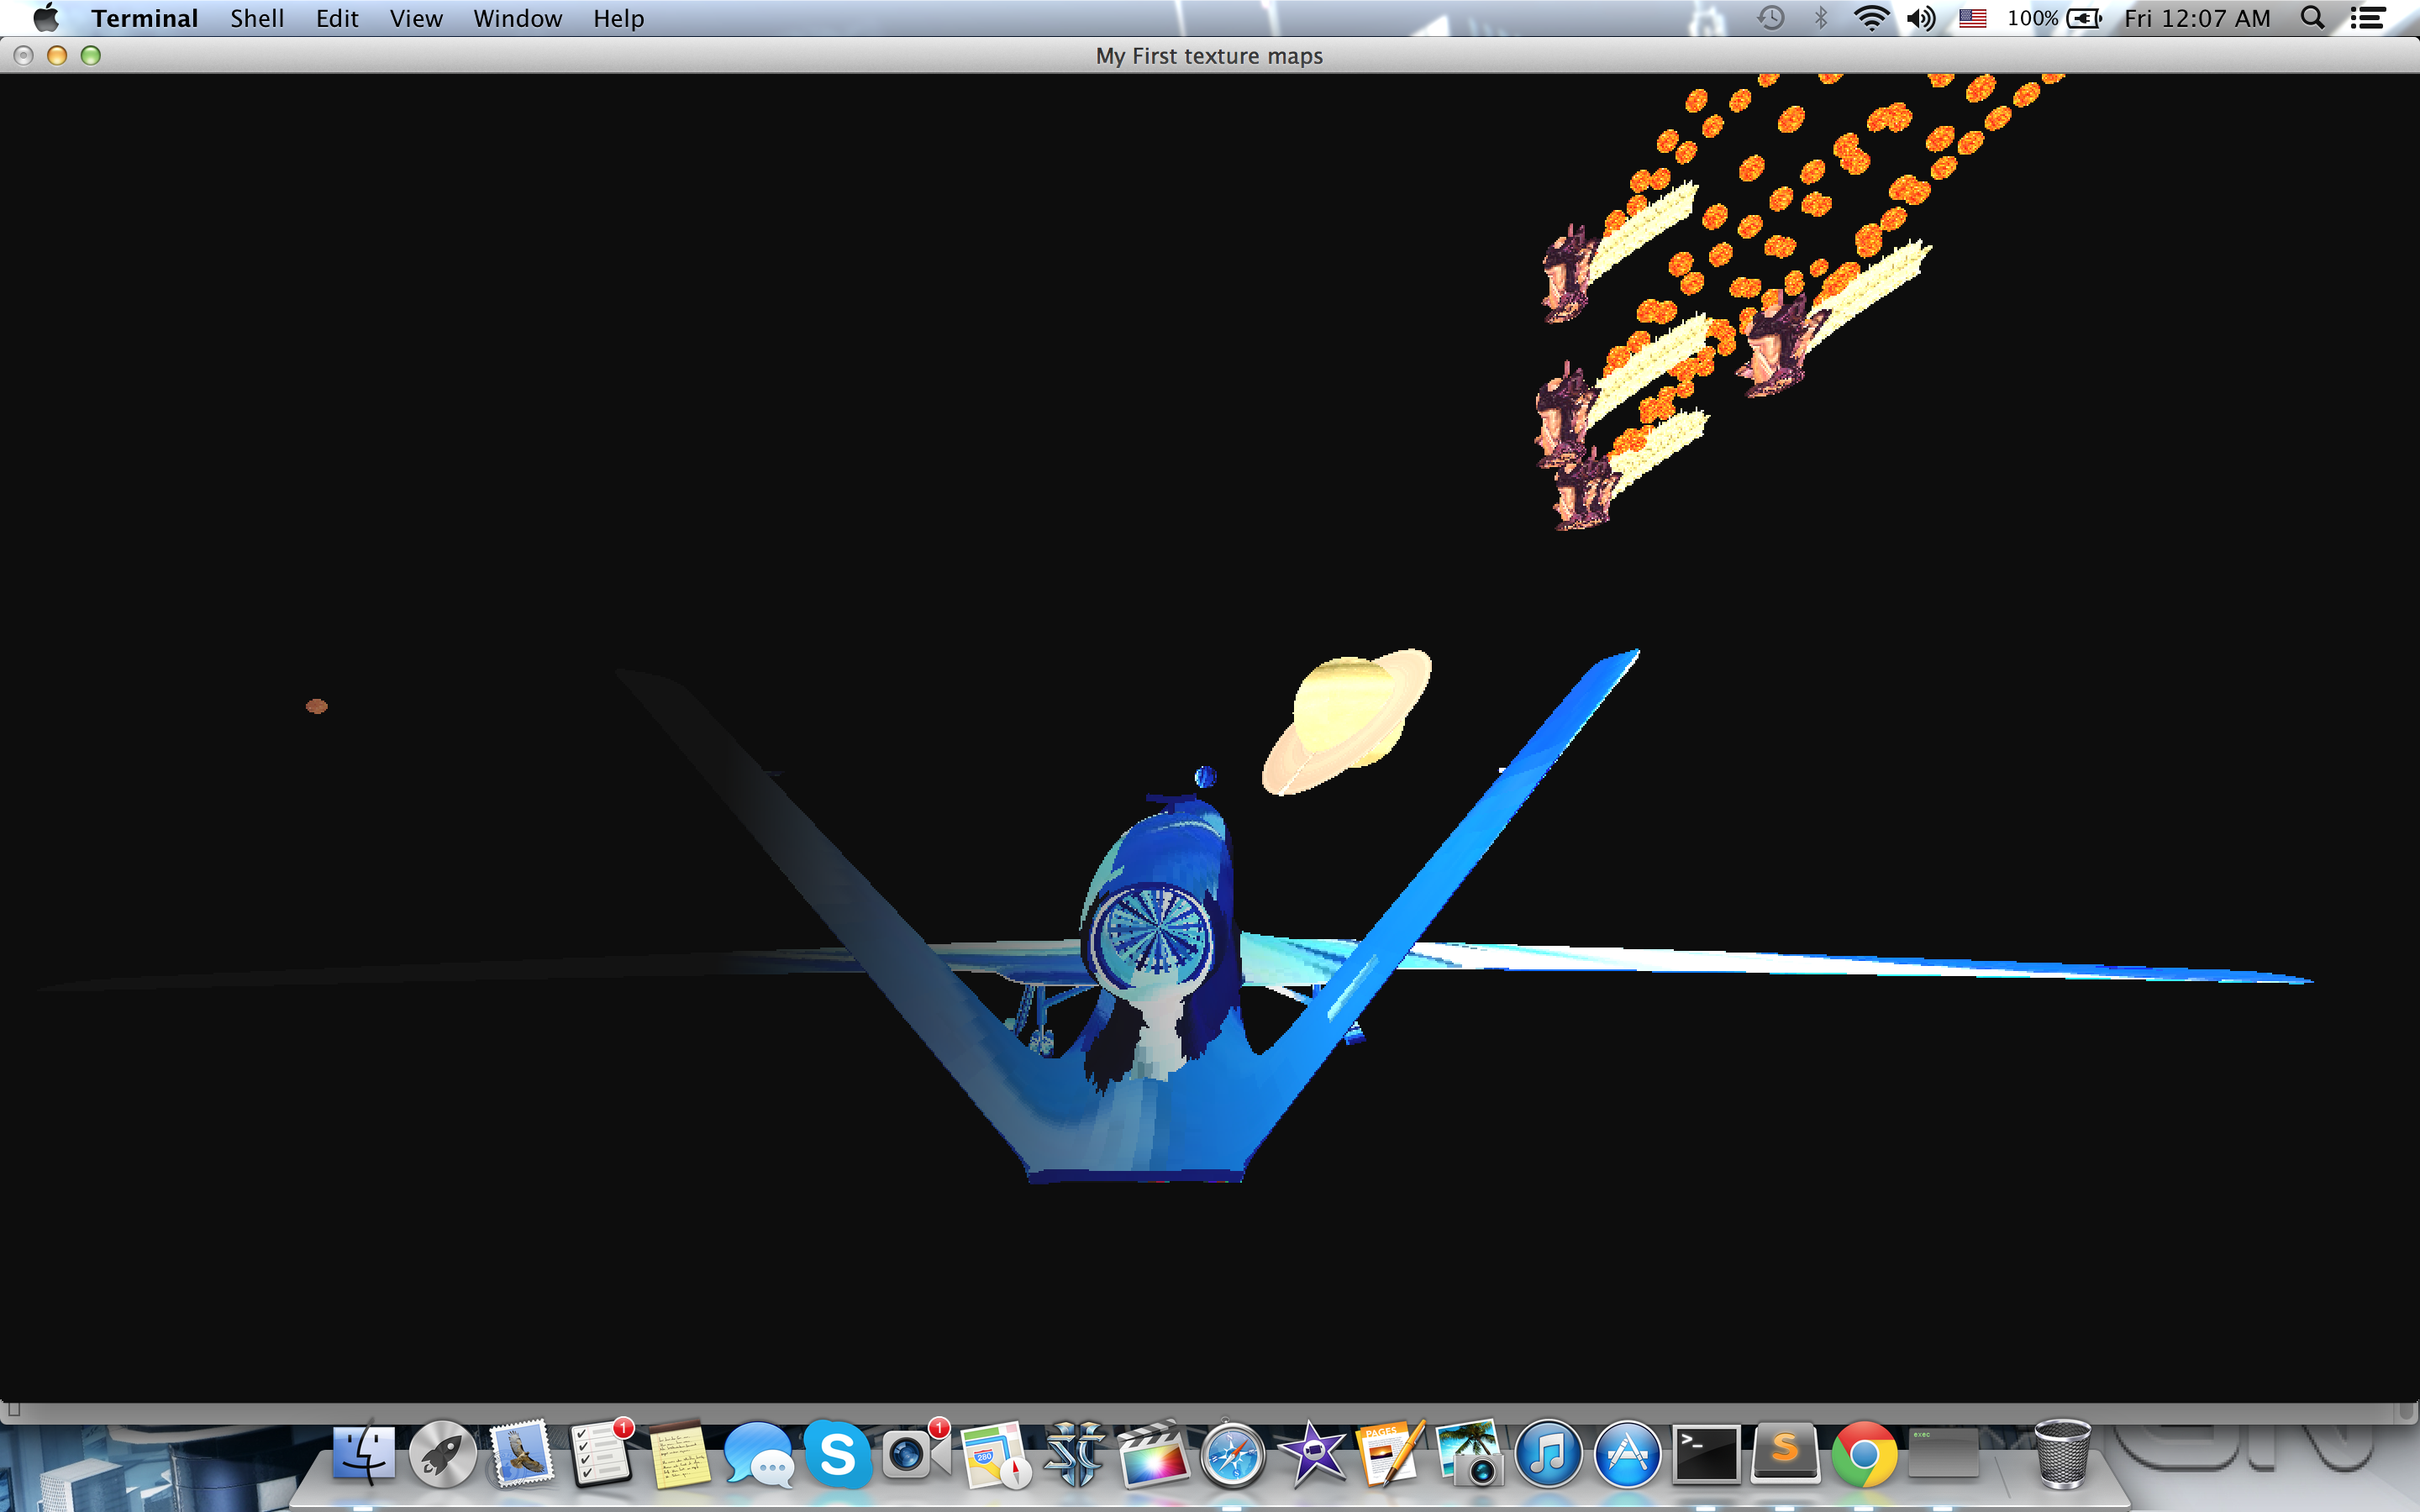2420x1512 pixels.
Task: Open Time Machine status icon
Action: [1770, 18]
